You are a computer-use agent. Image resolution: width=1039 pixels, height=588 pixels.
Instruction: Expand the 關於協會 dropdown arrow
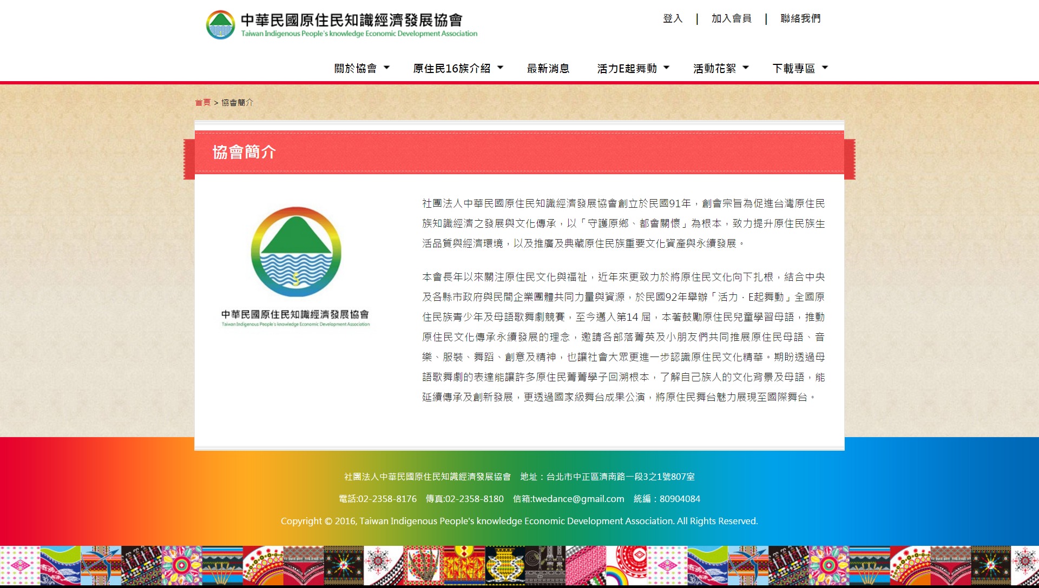click(x=386, y=68)
